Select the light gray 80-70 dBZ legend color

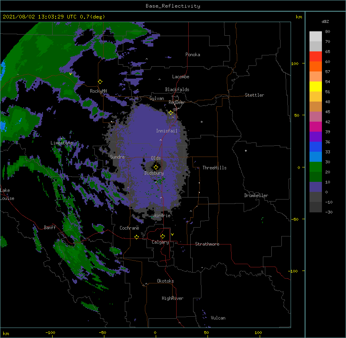[315, 37]
